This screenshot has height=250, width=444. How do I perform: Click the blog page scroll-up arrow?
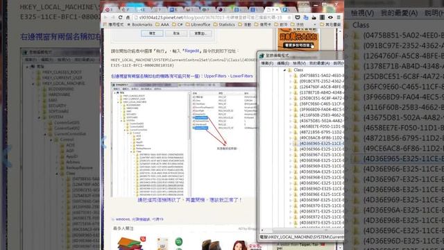[341, 31]
